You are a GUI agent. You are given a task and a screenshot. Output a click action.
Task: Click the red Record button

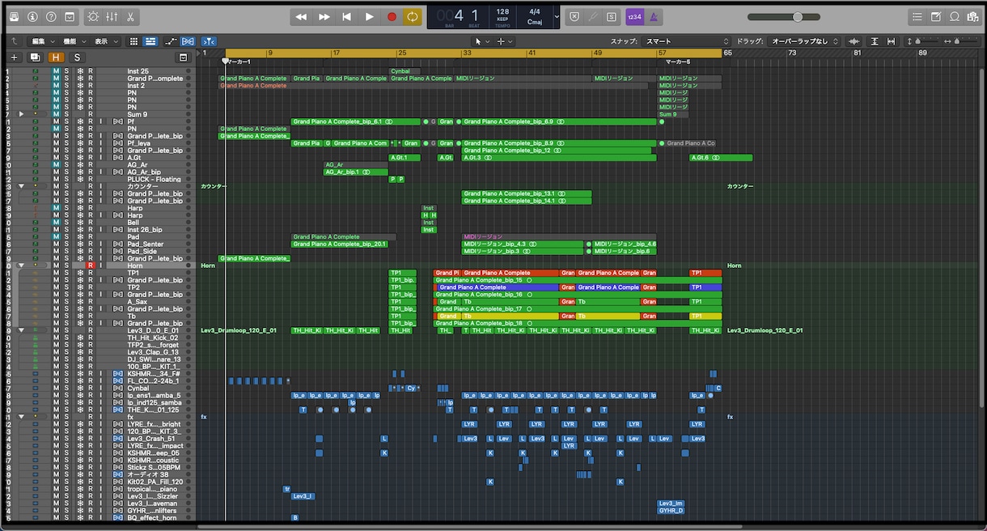click(392, 16)
